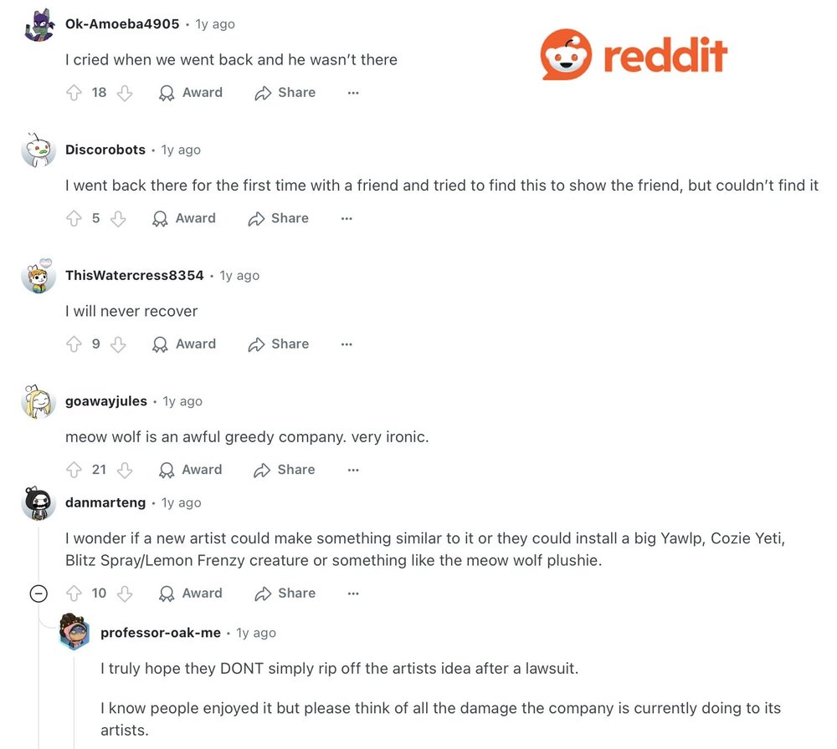
Task: Upvote the Discorobots comment
Action: [74, 218]
